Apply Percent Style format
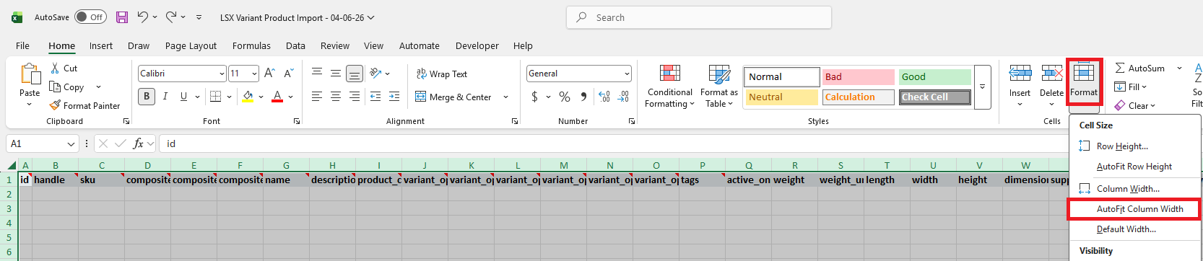The height and width of the screenshot is (261, 1203). tap(565, 97)
